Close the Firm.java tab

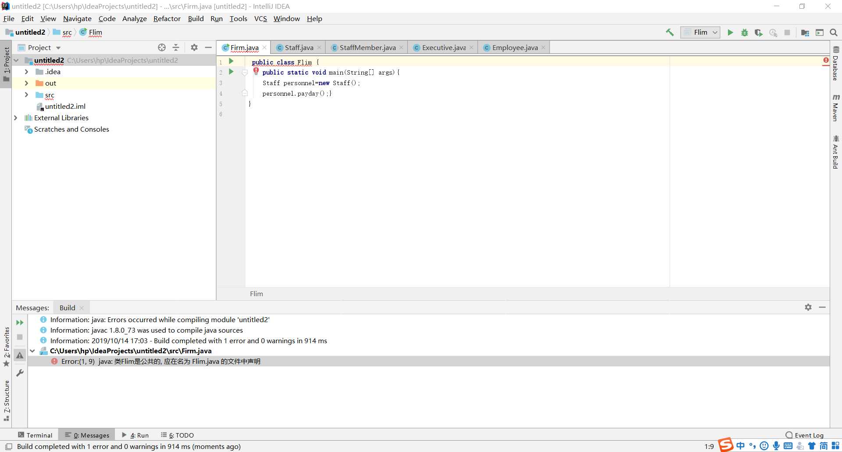coord(264,47)
